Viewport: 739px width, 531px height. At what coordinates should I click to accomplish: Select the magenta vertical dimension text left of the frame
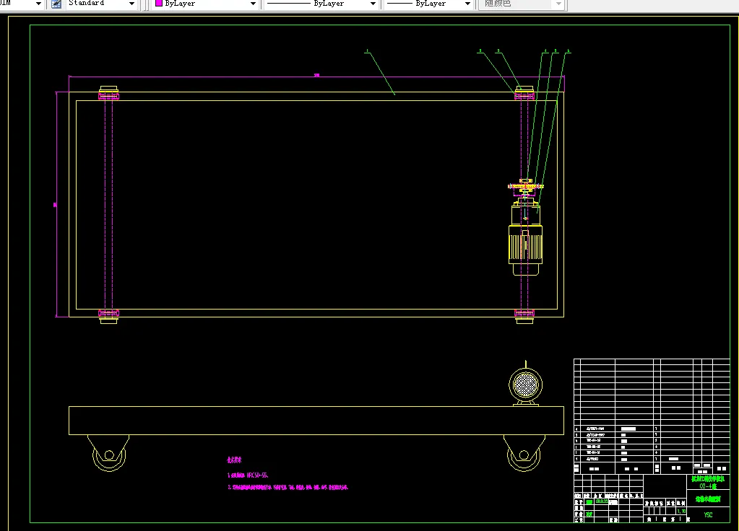55,205
